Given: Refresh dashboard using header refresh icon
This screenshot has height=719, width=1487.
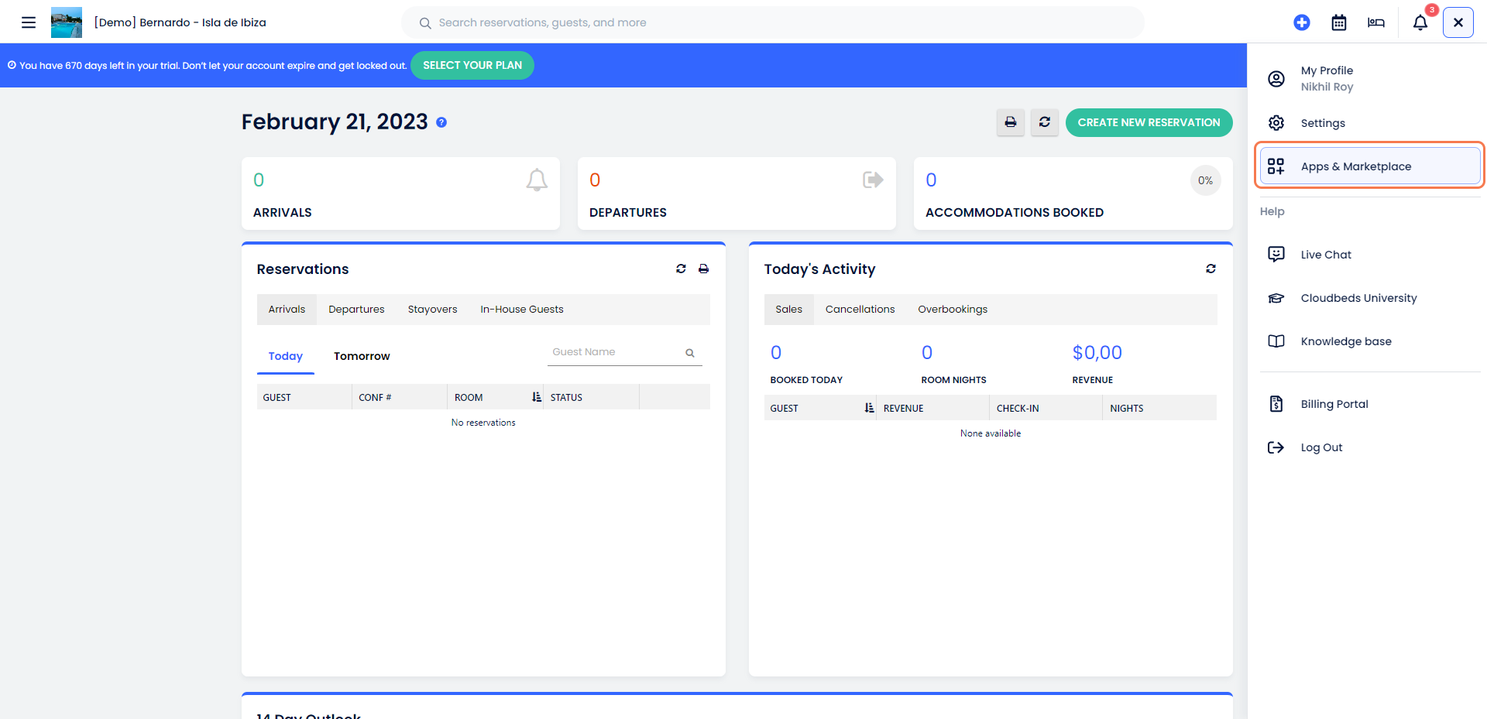Looking at the screenshot, I should [x=1045, y=122].
